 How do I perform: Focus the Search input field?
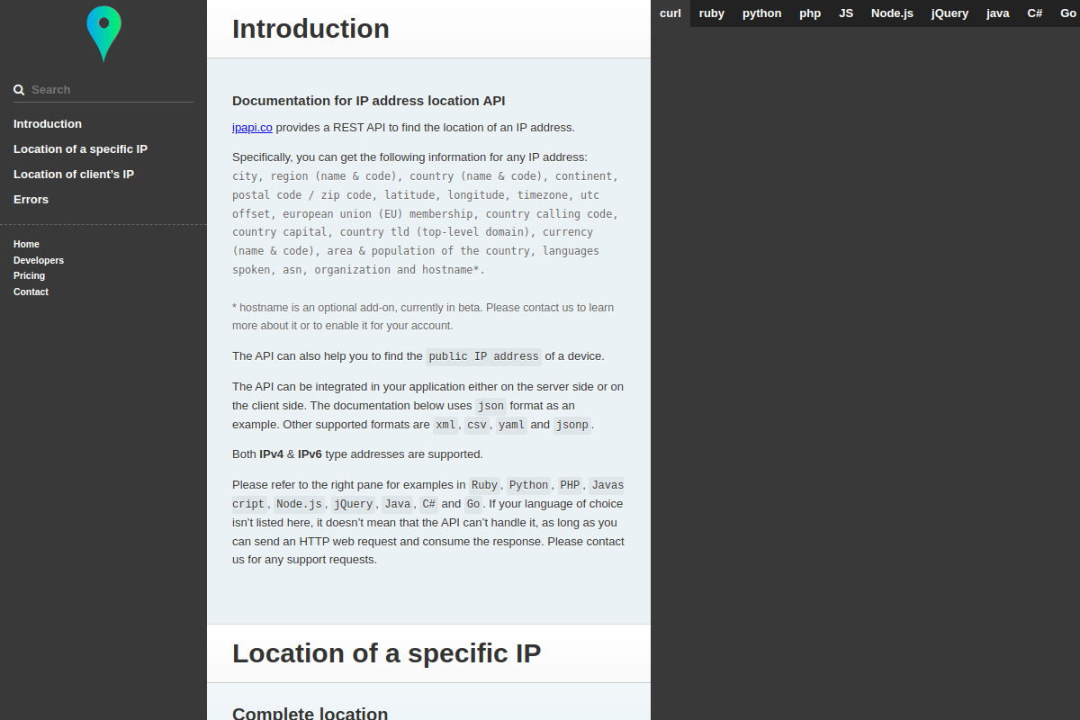(103, 90)
